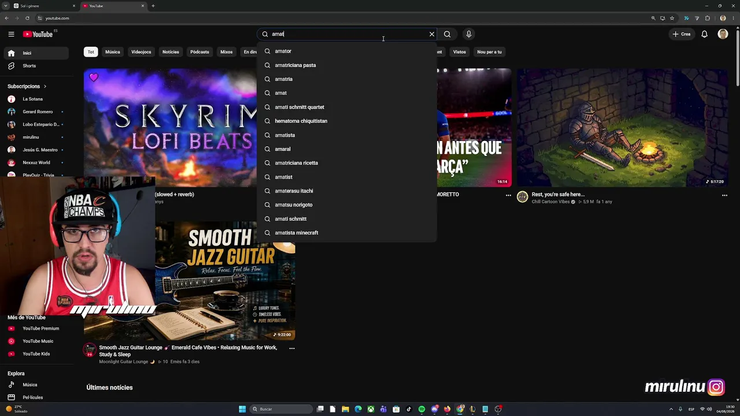Choose the 'hematoma chiquitistan' suggestion
This screenshot has width=740, height=416.
pyautogui.click(x=347, y=121)
